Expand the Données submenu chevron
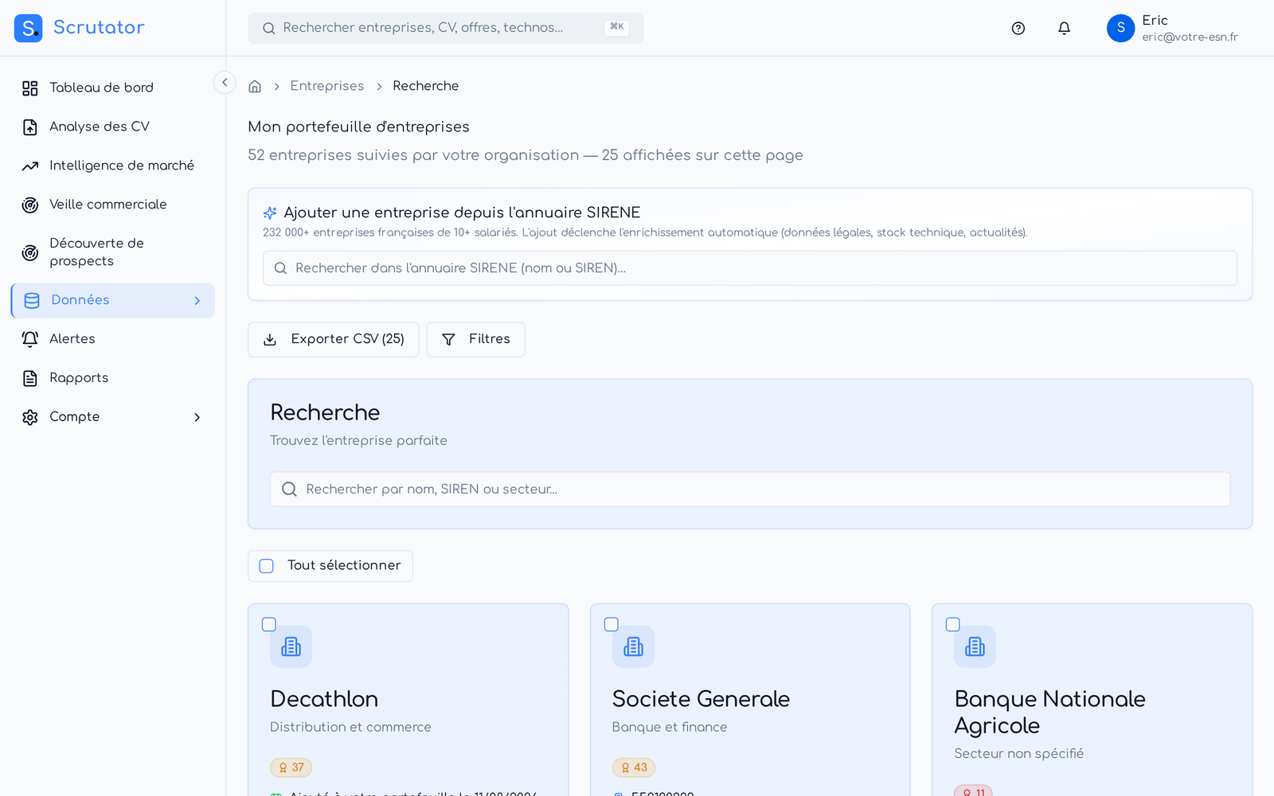Image resolution: width=1274 pixels, height=796 pixels. click(197, 301)
